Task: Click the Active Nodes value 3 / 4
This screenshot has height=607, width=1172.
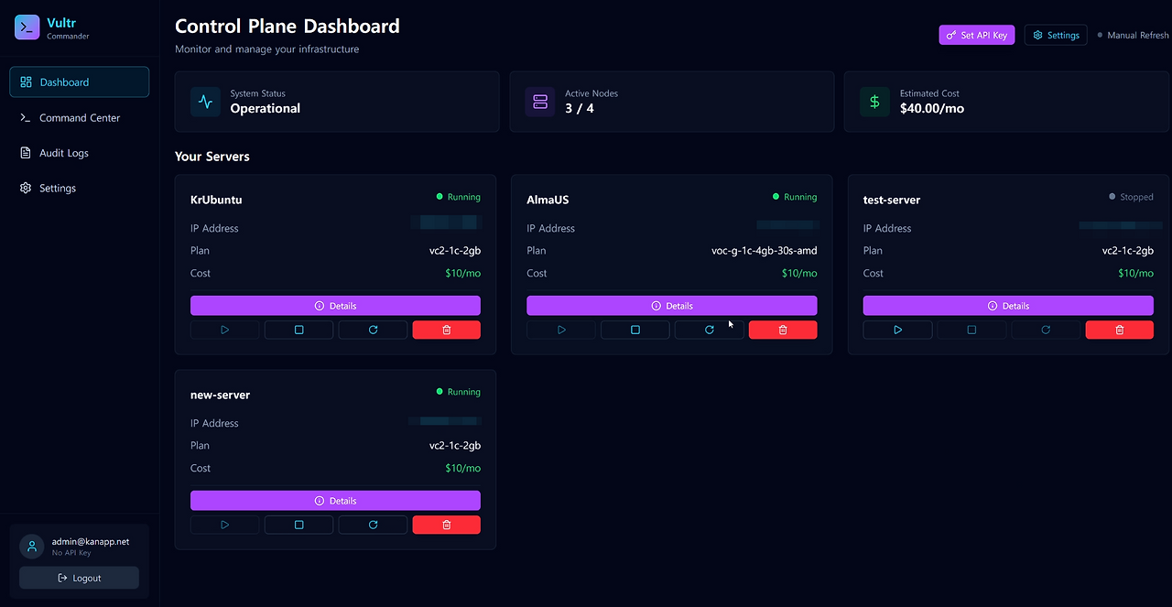Action: click(580, 109)
